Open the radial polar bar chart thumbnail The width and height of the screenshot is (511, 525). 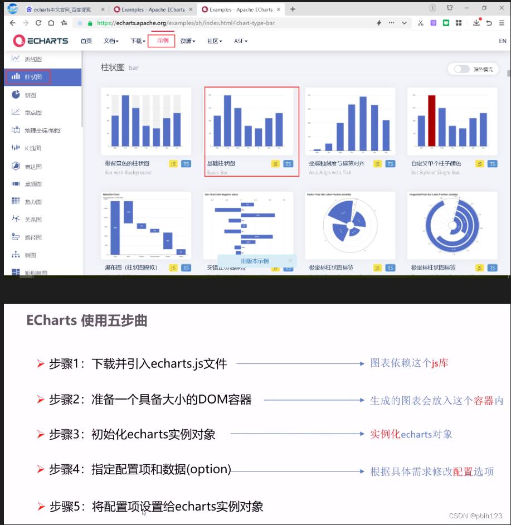(x=351, y=225)
